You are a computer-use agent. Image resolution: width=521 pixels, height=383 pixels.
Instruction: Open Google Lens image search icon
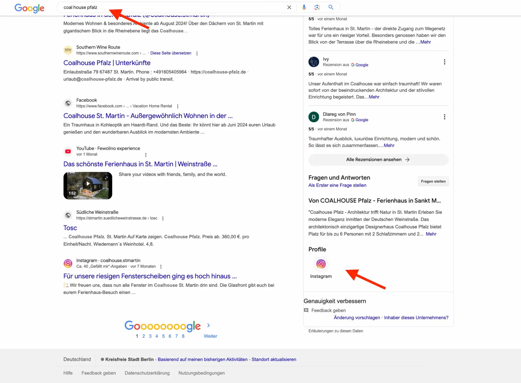[x=317, y=7]
